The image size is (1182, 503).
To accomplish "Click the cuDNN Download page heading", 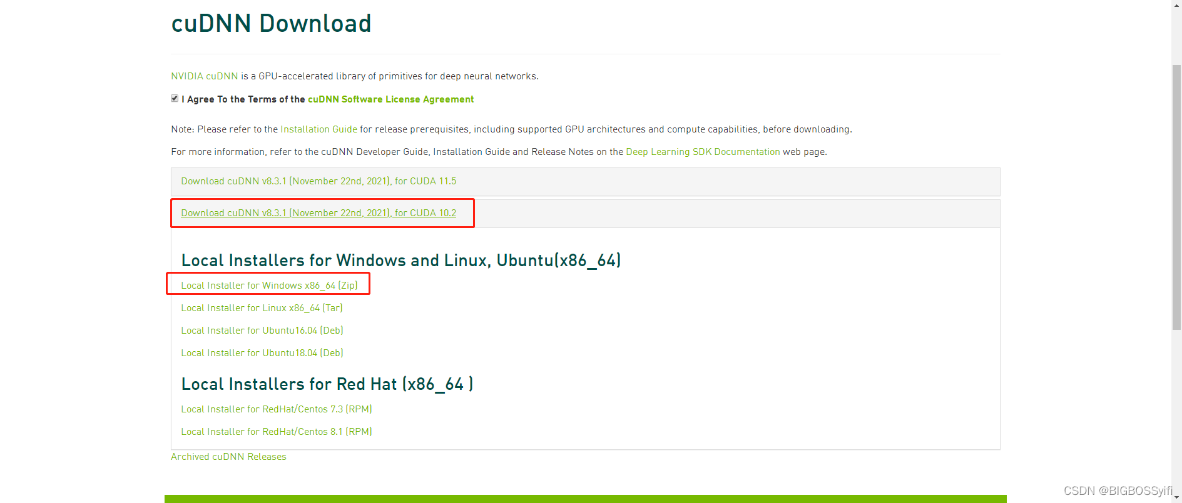I will coord(271,24).
